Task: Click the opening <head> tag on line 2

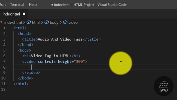Action: pos(24,34)
